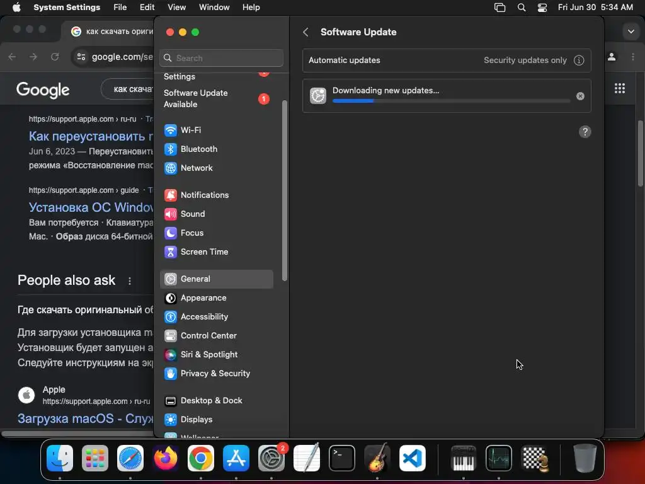Image resolution: width=645 pixels, height=484 pixels.
Task: Open the piano keyboard app in Dock
Action: pyautogui.click(x=463, y=458)
